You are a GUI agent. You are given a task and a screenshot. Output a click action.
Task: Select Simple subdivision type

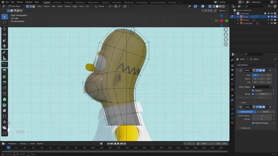[x=265, y=112]
